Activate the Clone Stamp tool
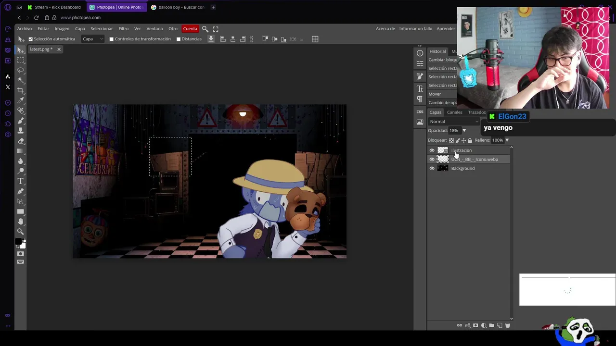This screenshot has width=616, height=346. (x=21, y=131)
